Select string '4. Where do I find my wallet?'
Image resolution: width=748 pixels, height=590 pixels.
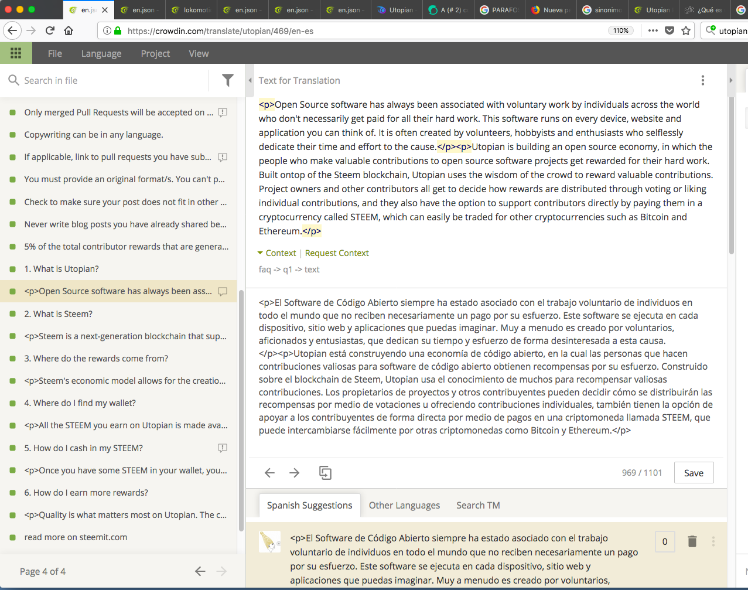tap(118, 403)
